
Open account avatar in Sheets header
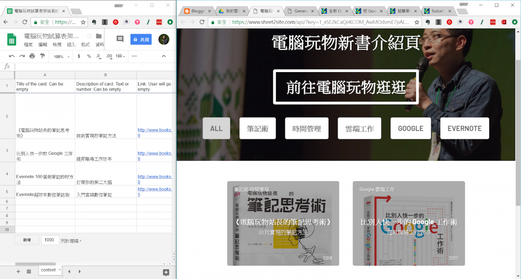(164, 39)
